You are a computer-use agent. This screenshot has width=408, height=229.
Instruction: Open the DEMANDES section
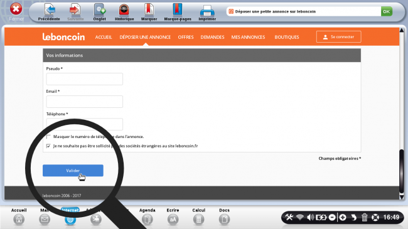[212, 37]
